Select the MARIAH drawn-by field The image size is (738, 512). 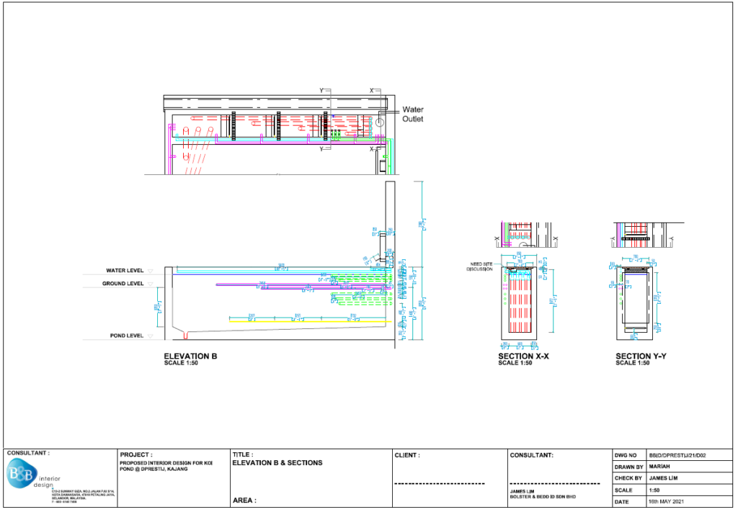pyautogui.click(x=661, y=467)
